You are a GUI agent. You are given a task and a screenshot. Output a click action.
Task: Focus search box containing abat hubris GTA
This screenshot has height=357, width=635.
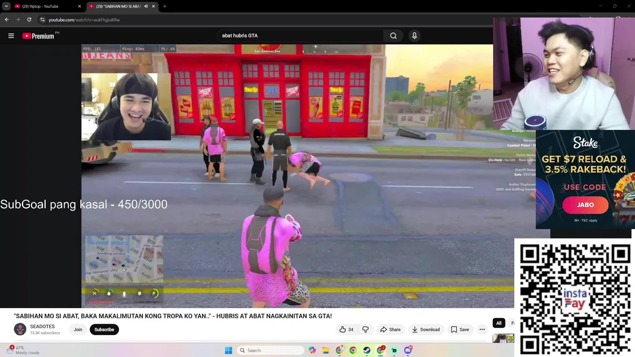(300, 36)
